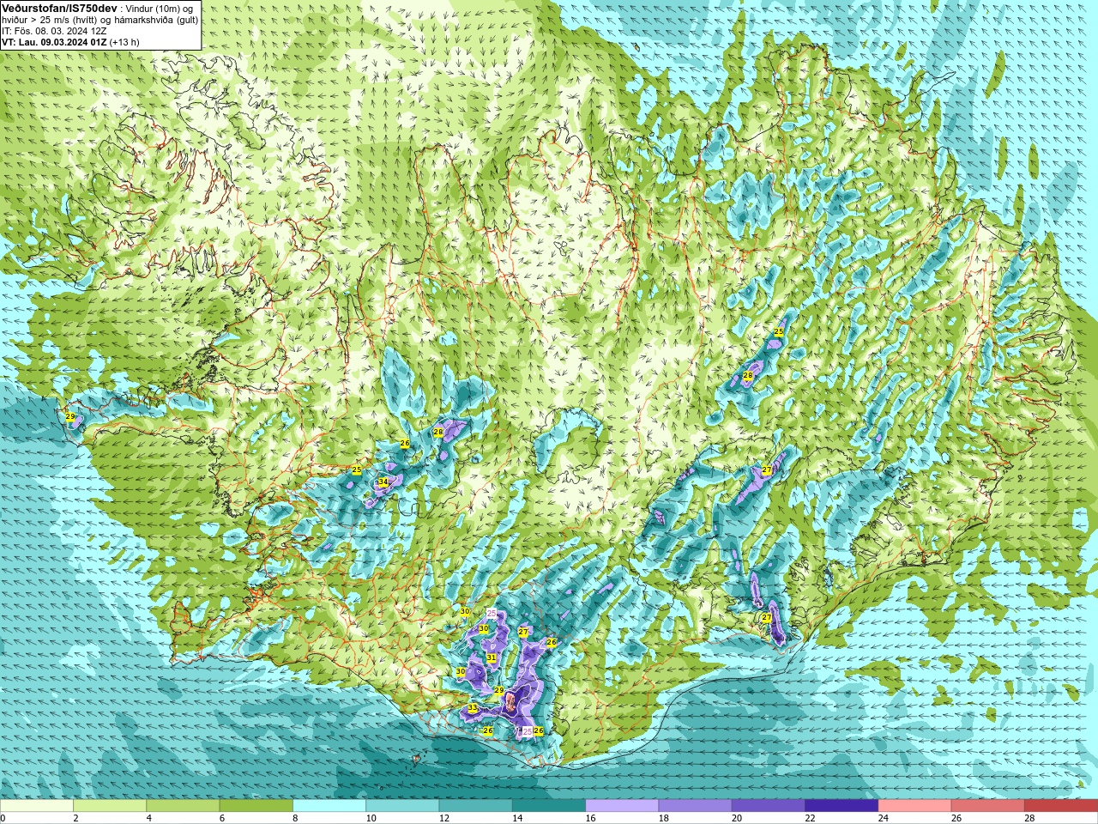Click the dark indigo 22–24 m/s legend swatch
The height and width of the screenshot is (824, 1098).
[842, 806]
